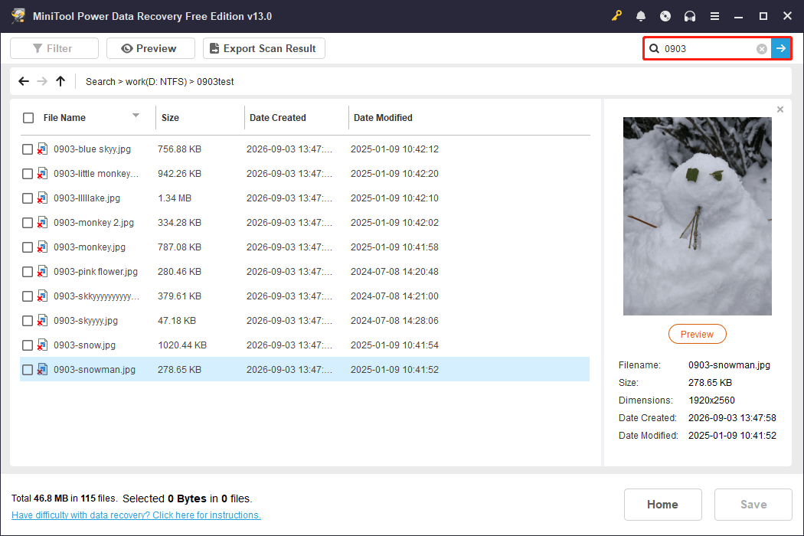Click the work(D: NTFS) breadcrumb segment
The width and height of the screenshot is (804, 536).
tap(156, 82)
